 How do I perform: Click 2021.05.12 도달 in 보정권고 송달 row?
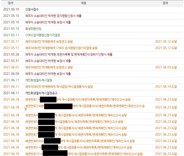[166, 42]
